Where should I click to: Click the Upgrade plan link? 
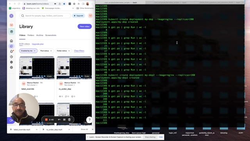pyautogui.click(x=38, y=44)
